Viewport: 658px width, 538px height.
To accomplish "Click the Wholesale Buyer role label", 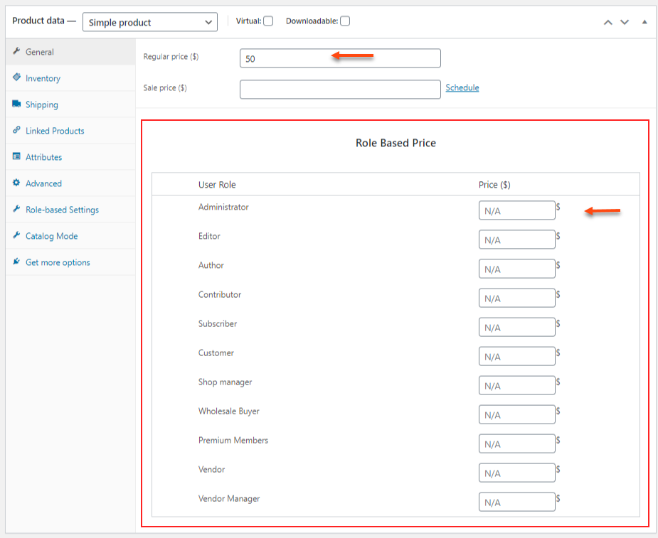I will [x=229, y=411].
